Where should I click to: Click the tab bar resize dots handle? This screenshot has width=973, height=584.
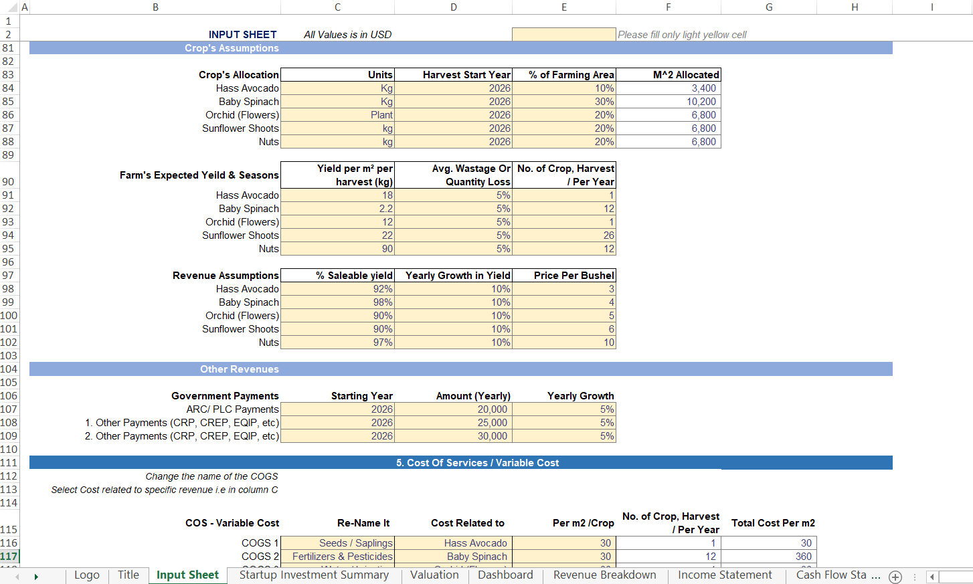[x=914, y=577]
